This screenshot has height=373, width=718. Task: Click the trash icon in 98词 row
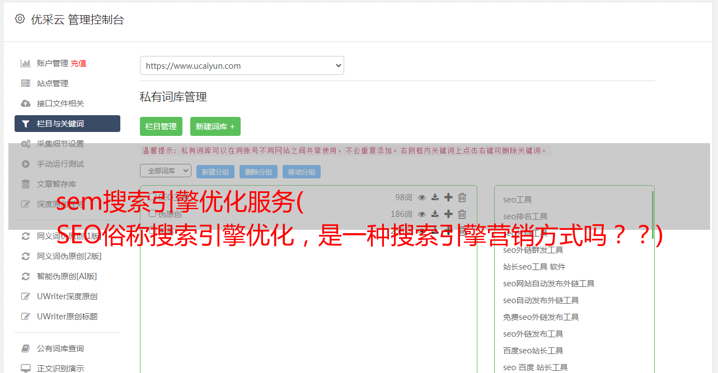(x=462, y=197)
